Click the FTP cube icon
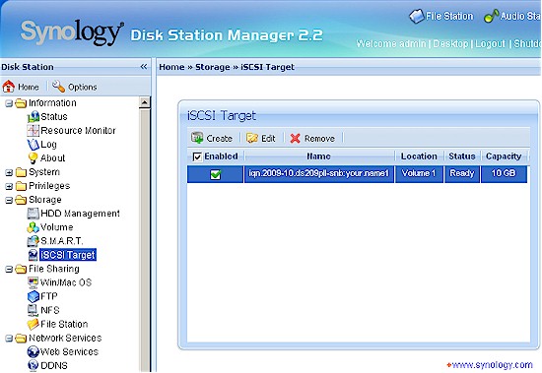Screen dimensions: 542x373 34,296
